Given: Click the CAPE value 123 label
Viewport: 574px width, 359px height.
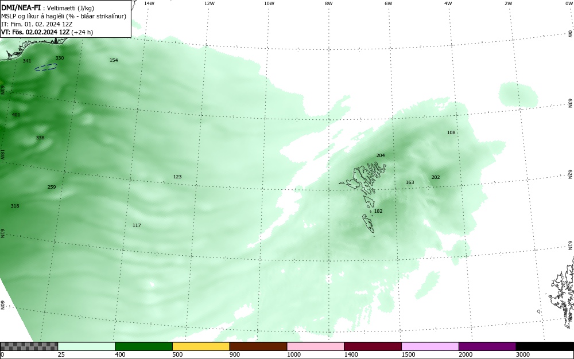Looking at the screenshot, I should point(177,177).
